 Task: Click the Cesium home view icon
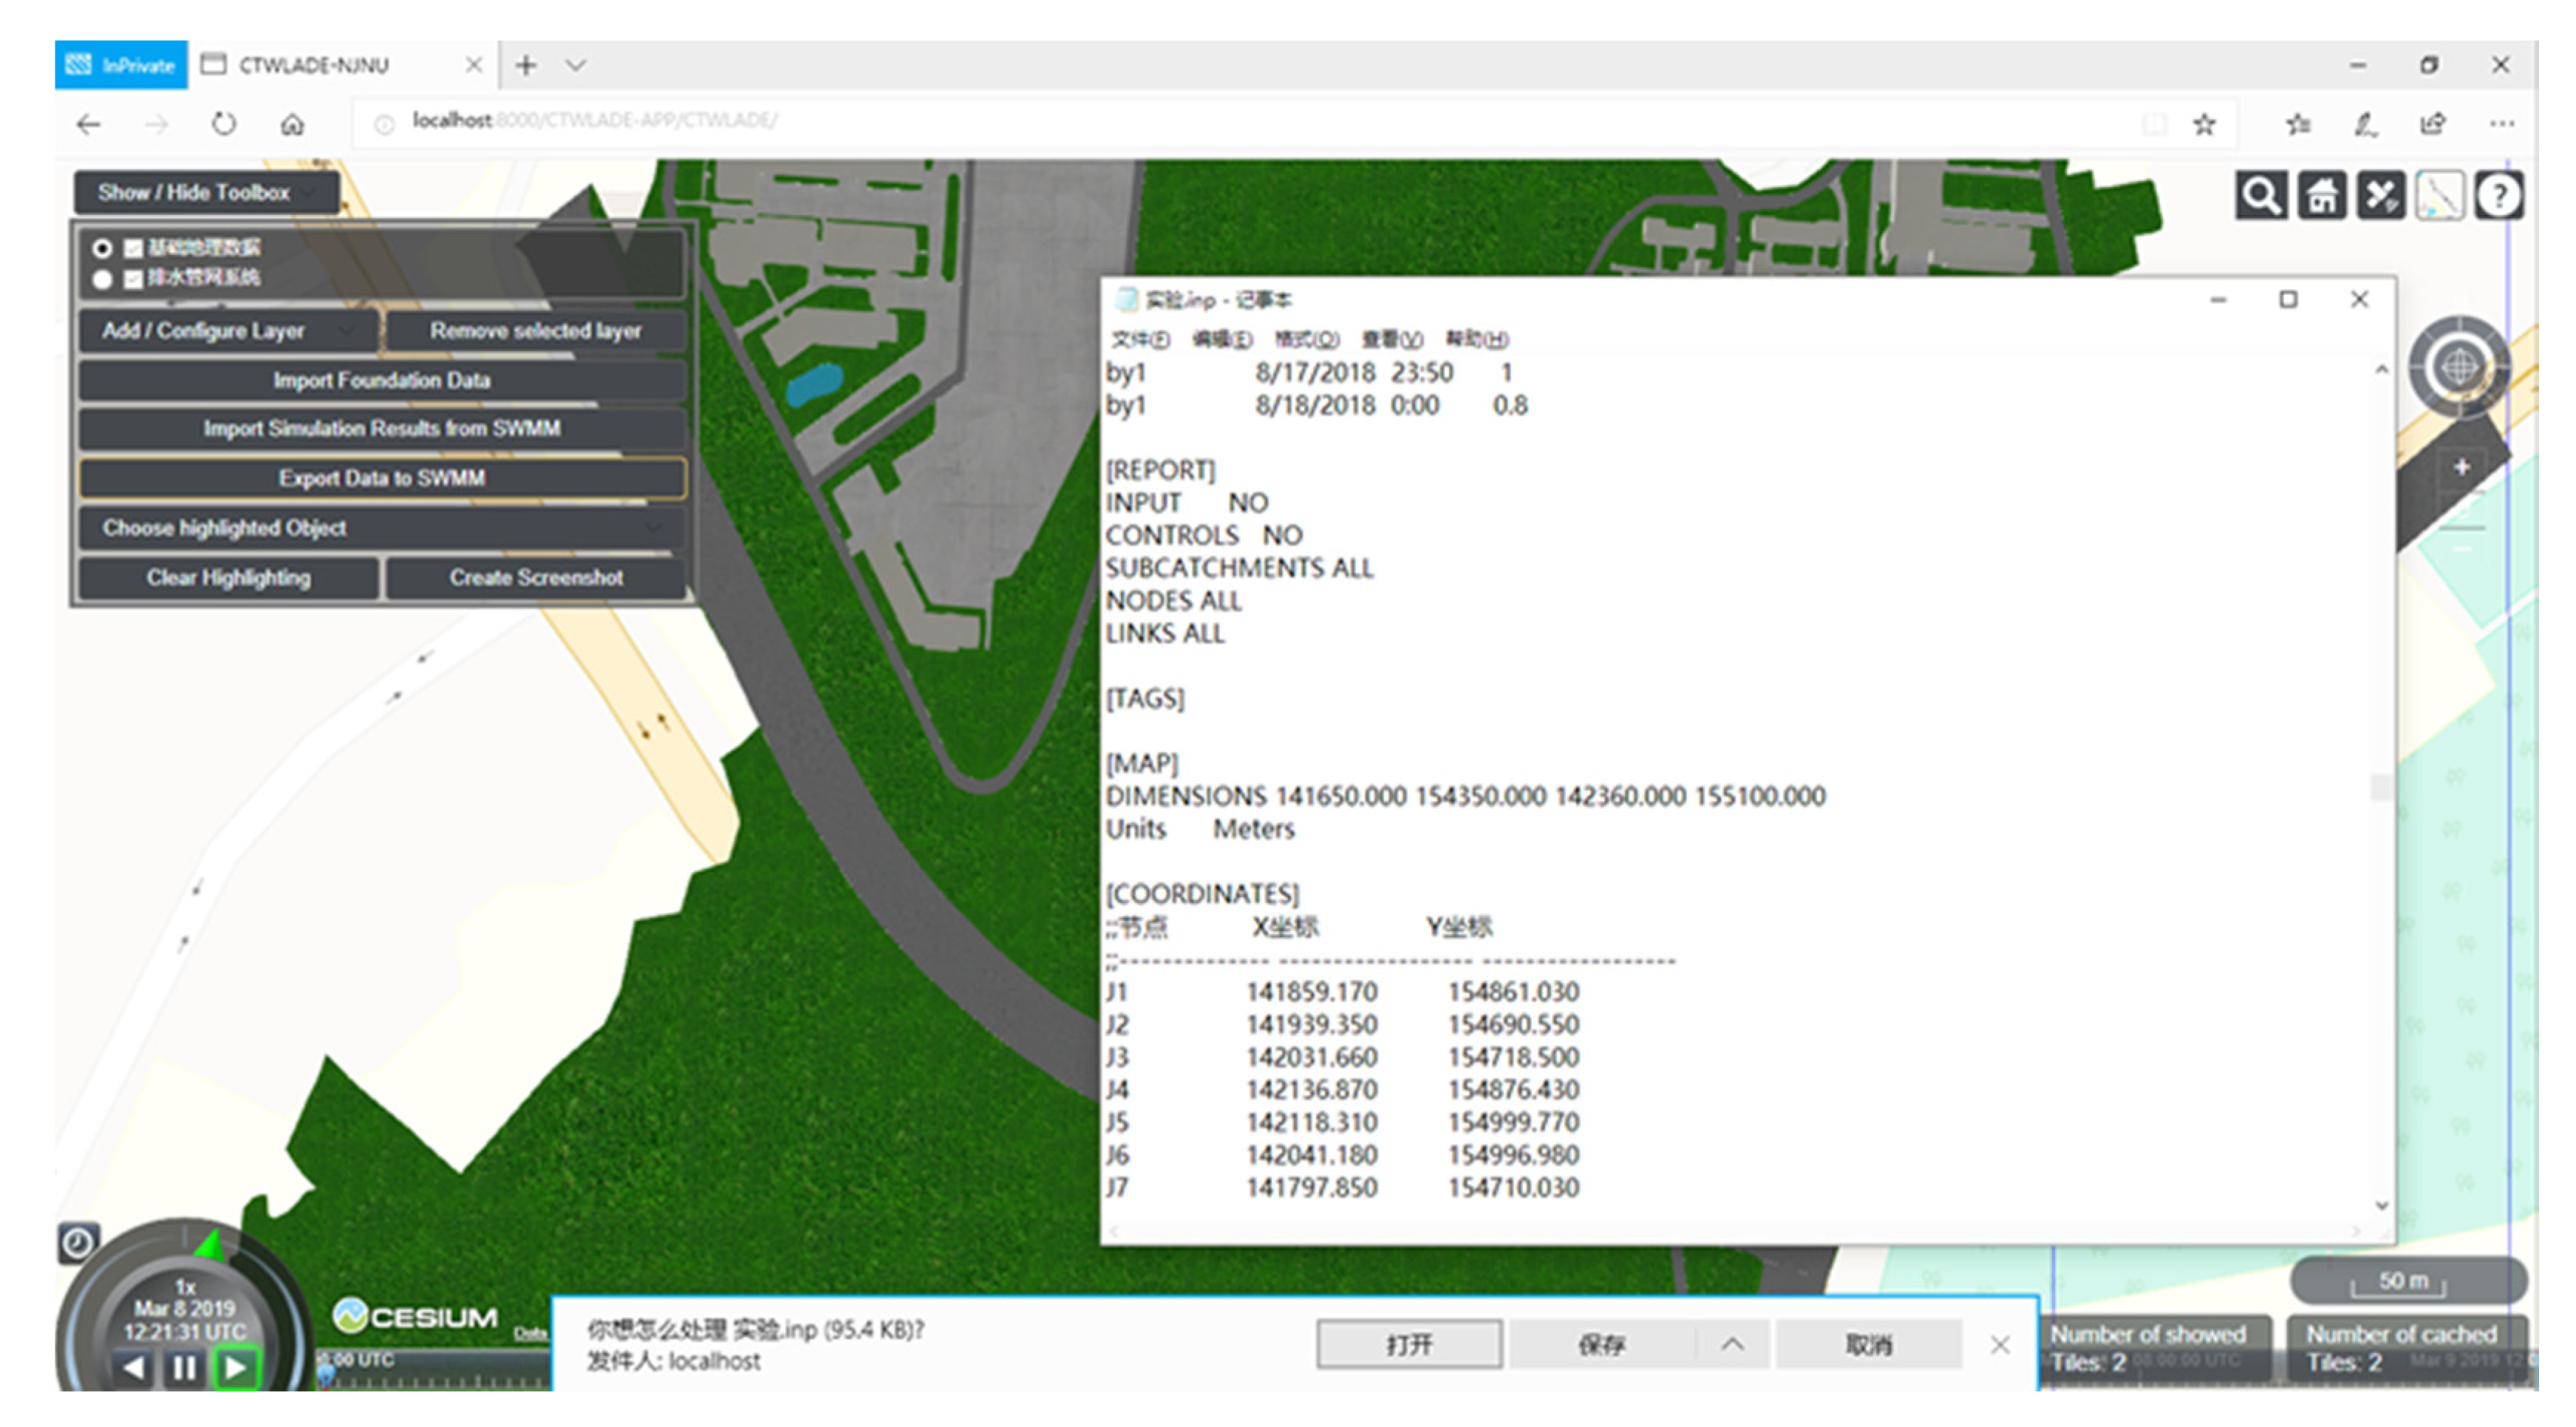coord(2321,196)
